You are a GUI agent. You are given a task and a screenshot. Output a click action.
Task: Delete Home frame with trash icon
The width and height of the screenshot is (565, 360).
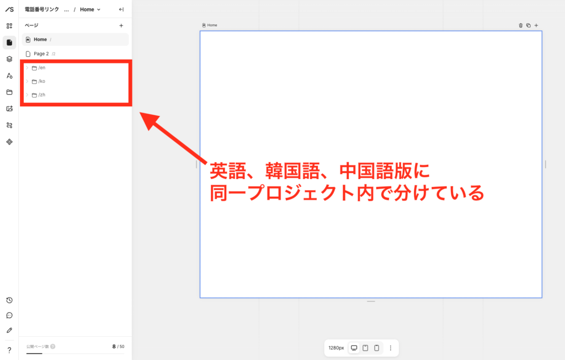521,25
